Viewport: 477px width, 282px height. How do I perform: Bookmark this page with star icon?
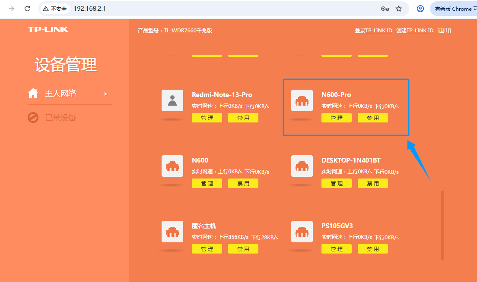(399, 9)
